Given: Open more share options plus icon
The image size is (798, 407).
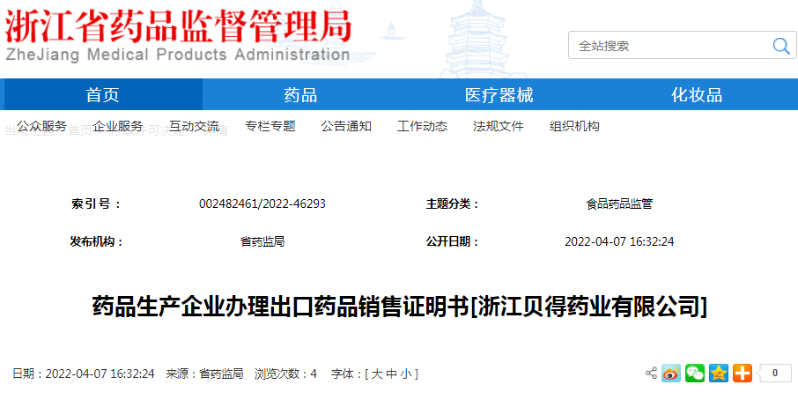Looking at the screenshot, I should (743, 374).
